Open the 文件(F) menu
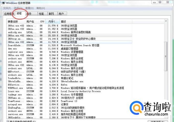174x122 pixels. click(x=7, y=8)
